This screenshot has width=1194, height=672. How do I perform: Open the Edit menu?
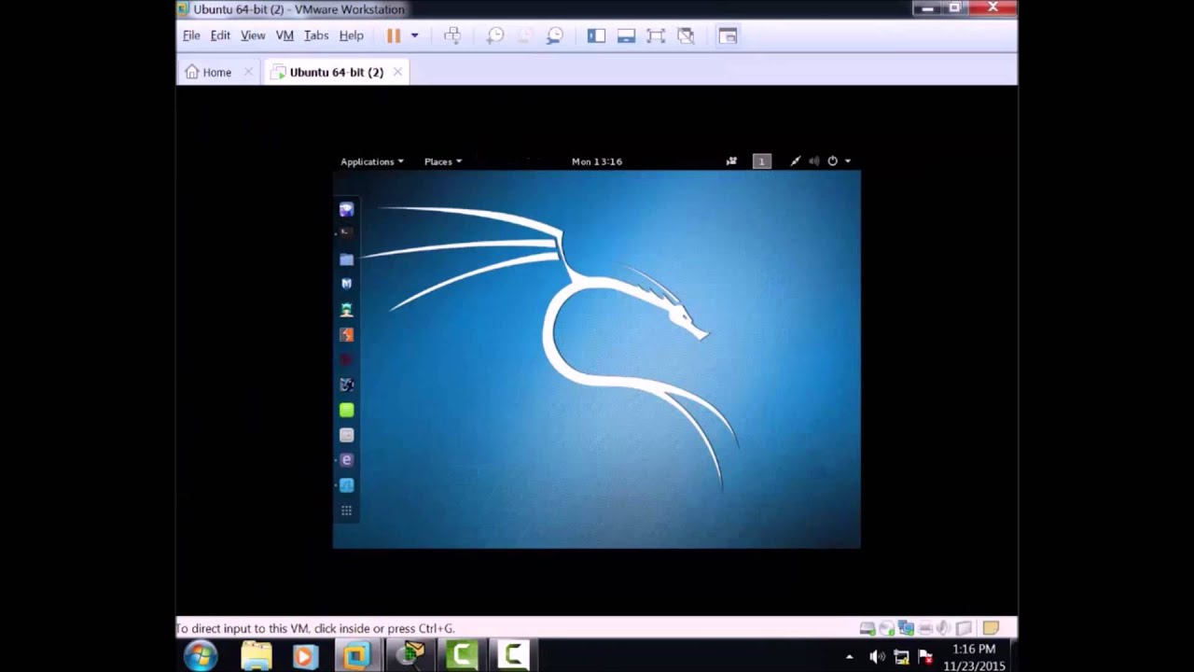(x=220, y=35)
